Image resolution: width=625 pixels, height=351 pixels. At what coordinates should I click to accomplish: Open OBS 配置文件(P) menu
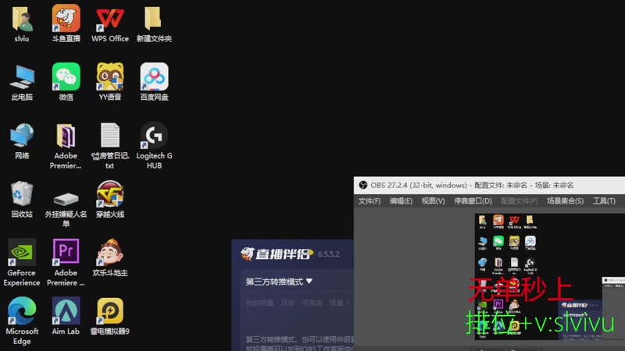click(520, 201)
